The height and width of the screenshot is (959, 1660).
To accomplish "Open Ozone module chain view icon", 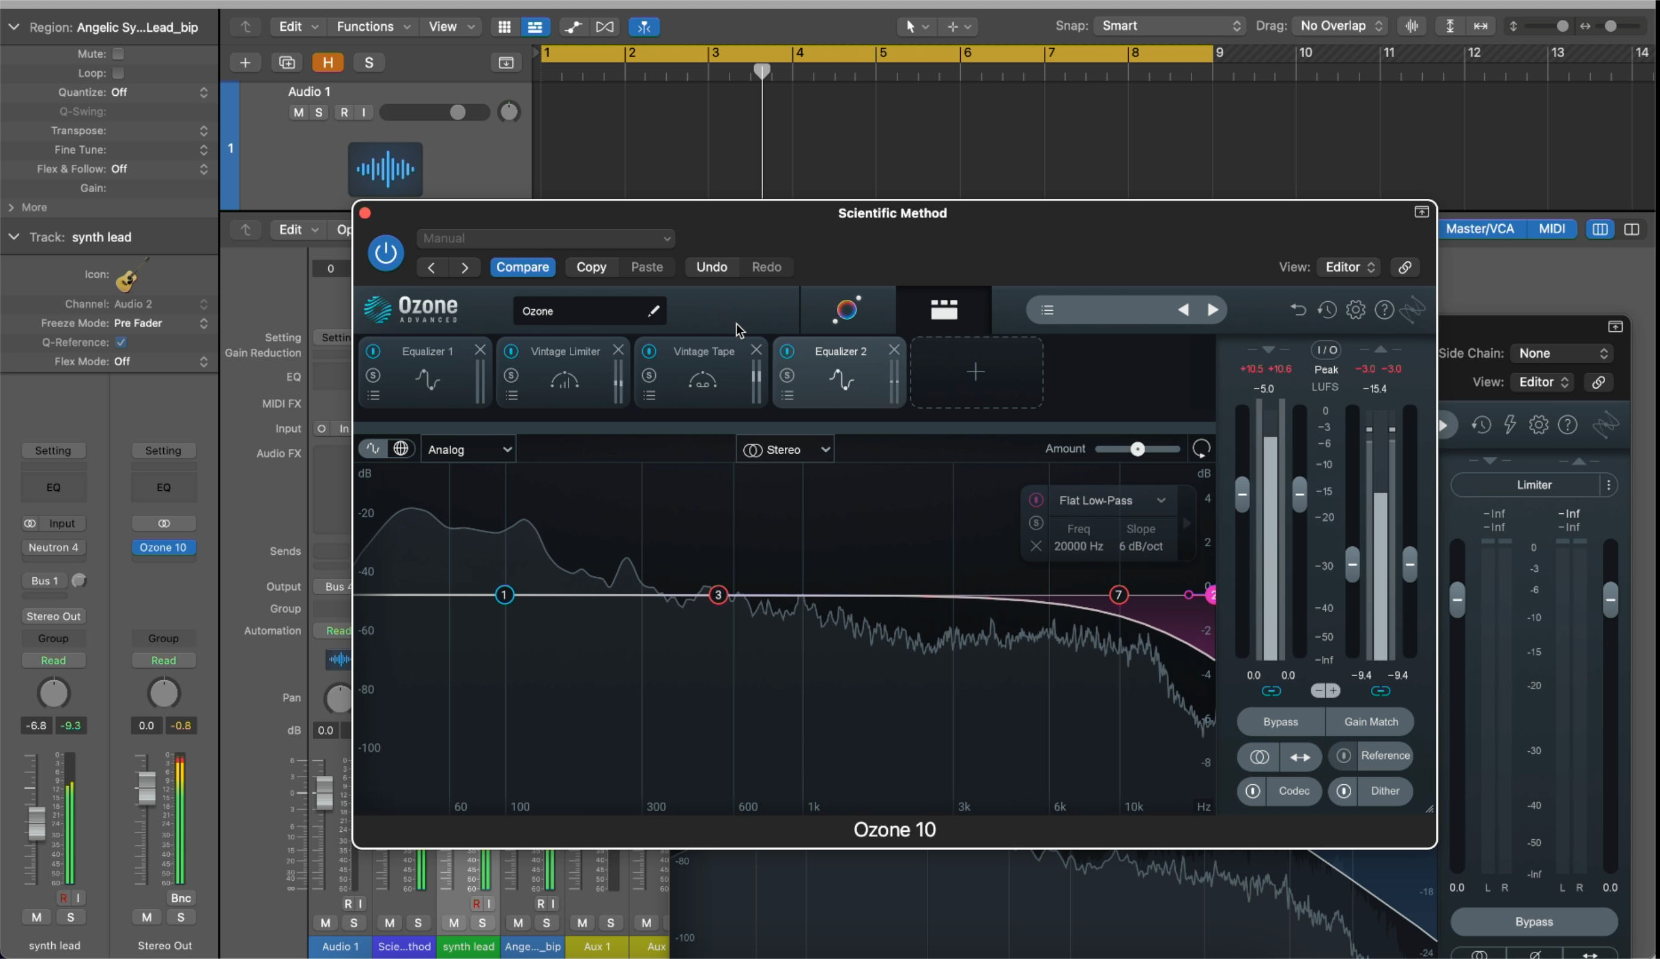I will [x=944, y=310].
